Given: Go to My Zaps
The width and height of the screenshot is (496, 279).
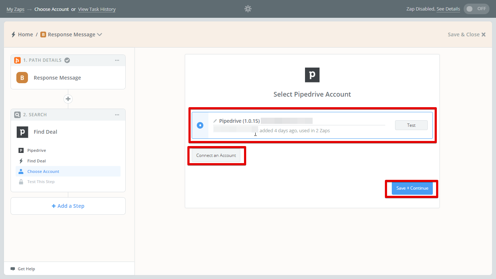Looking at the screenshot, I should click(15, 9).
